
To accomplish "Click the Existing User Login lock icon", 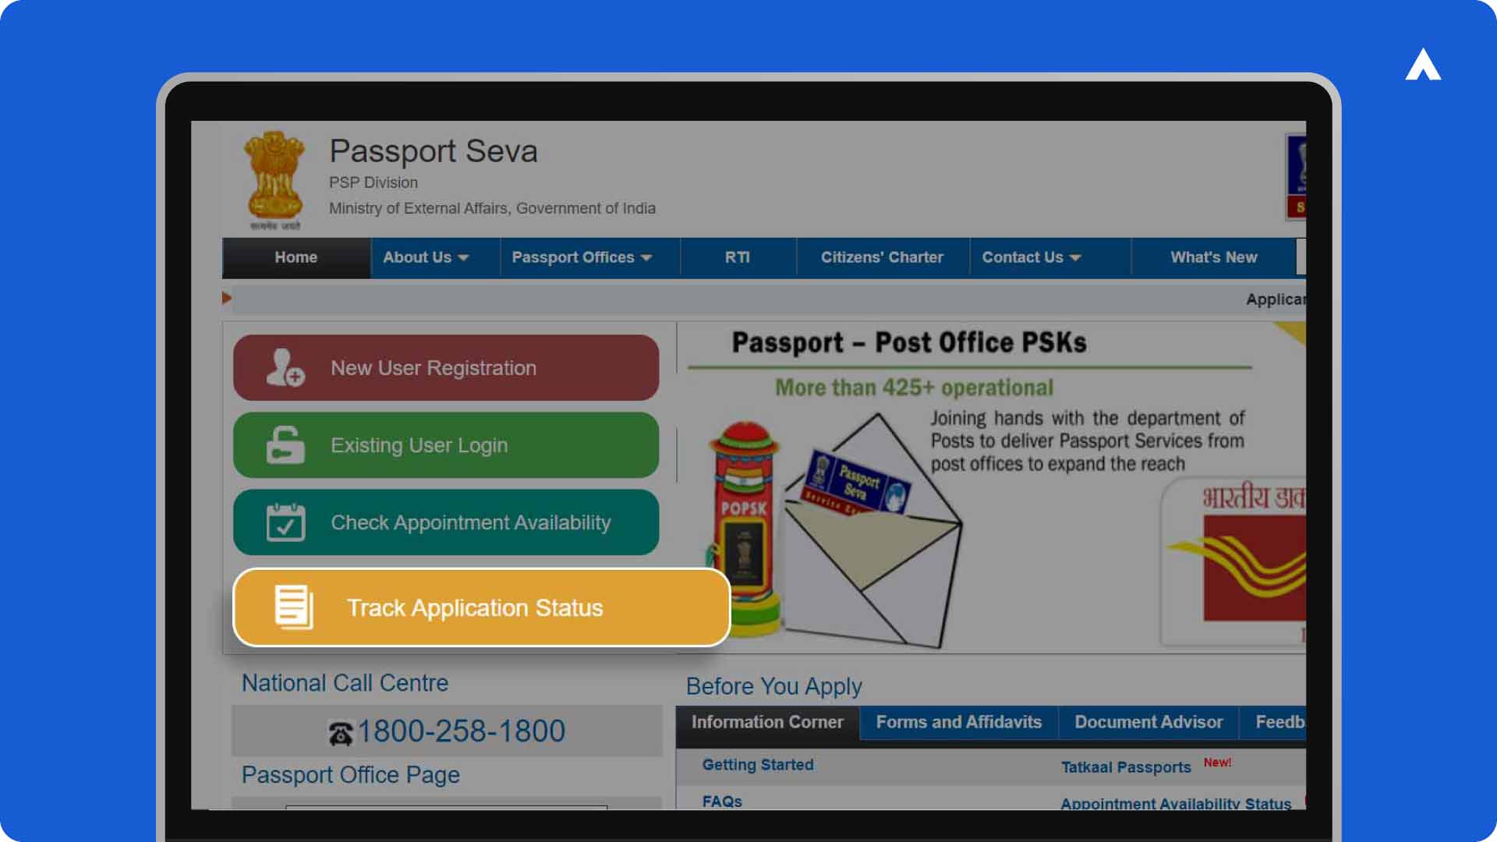I will (286, 444).
